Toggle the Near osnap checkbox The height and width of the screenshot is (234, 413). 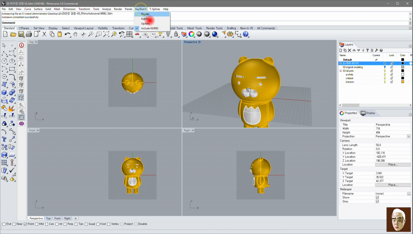click(14, 224)
